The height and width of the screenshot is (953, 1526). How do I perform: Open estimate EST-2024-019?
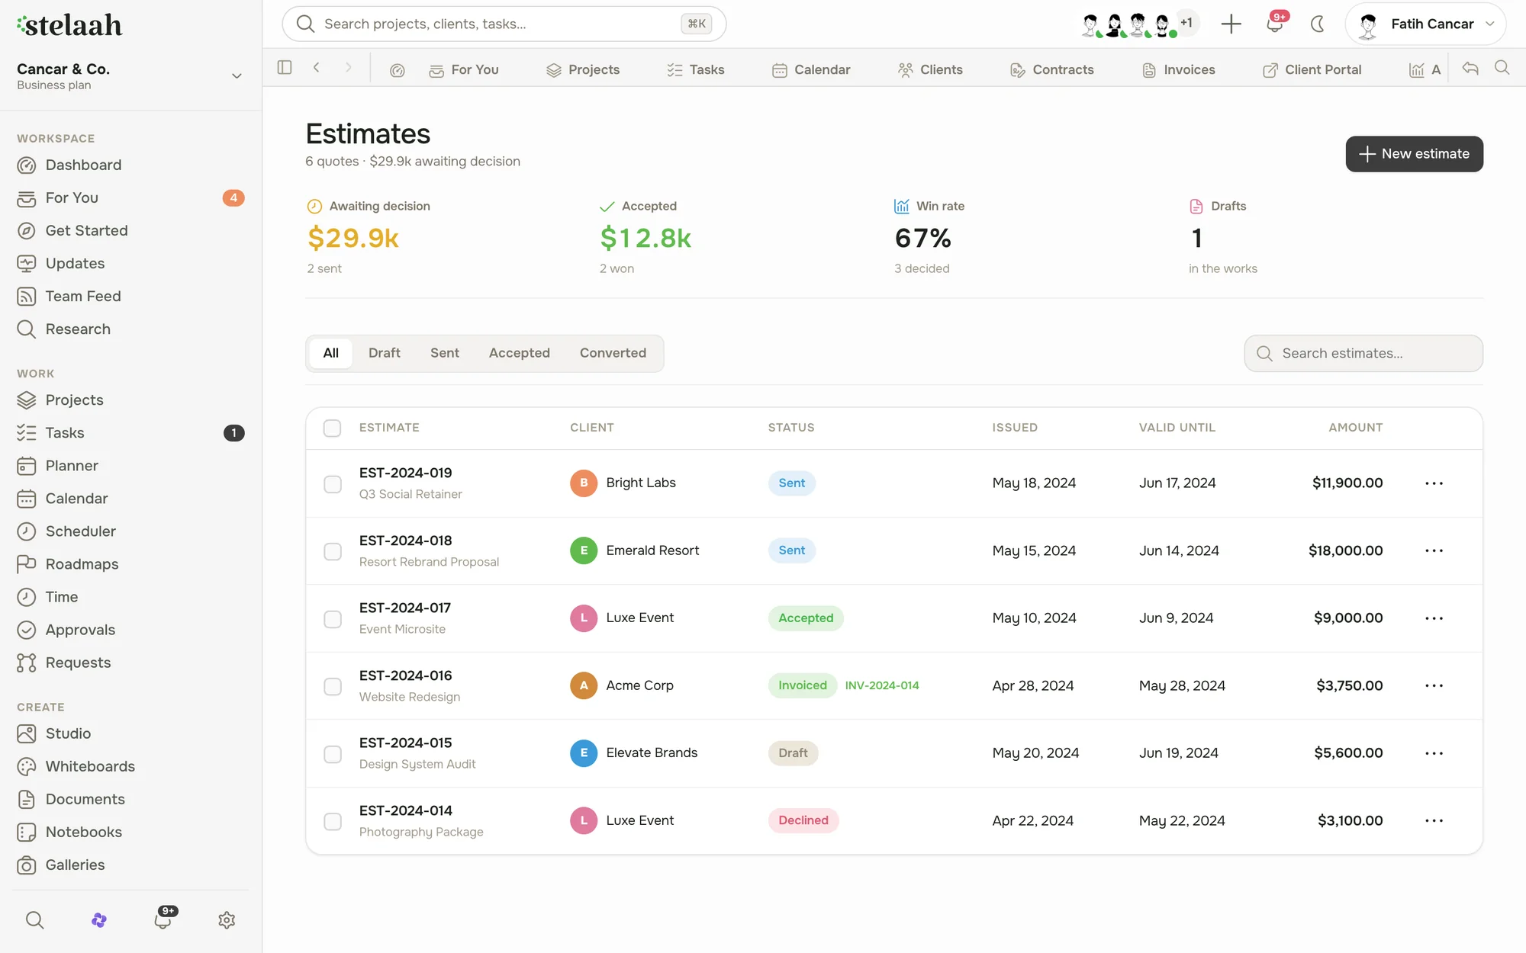click(405, 473)
